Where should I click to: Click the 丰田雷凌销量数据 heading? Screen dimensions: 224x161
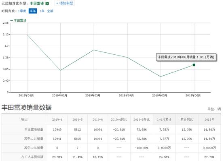coord(27,107)
